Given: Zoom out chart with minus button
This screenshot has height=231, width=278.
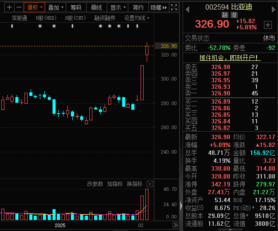Looking at the screenshot, I should [19, 7].
